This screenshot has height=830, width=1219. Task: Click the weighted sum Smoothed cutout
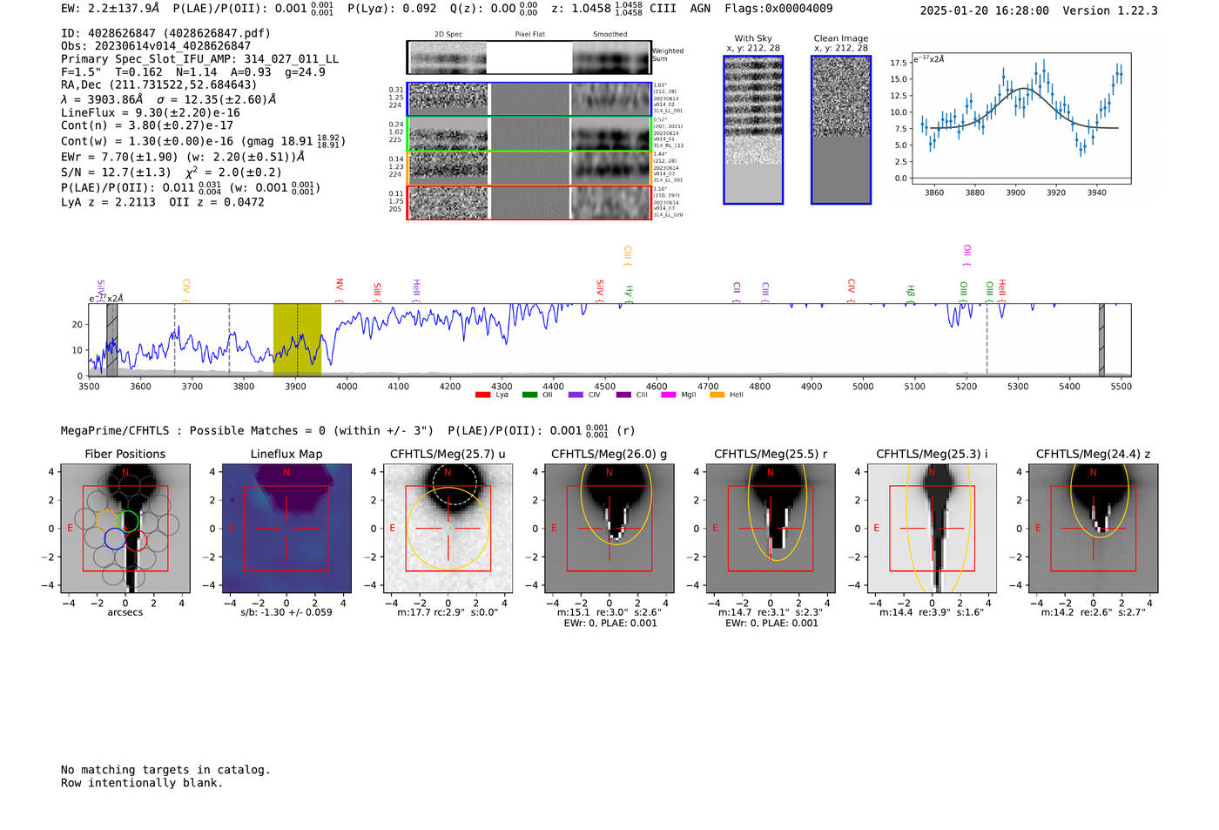pyautogui.click(x=611, y=57)
